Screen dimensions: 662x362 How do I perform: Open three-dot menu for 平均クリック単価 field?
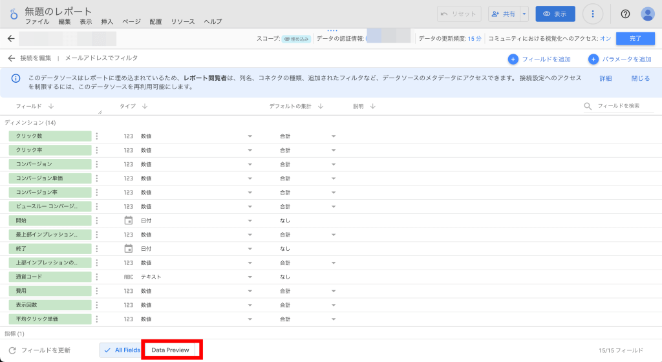[97, 319]
